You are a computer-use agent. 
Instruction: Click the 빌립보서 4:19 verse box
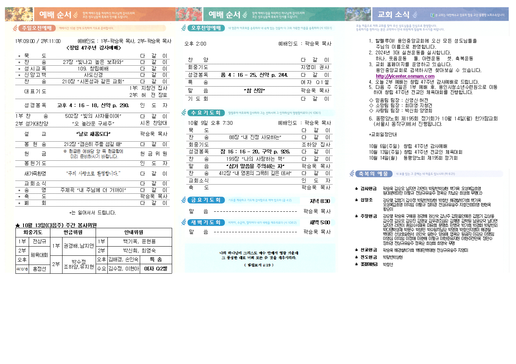(x=259, y=258)
